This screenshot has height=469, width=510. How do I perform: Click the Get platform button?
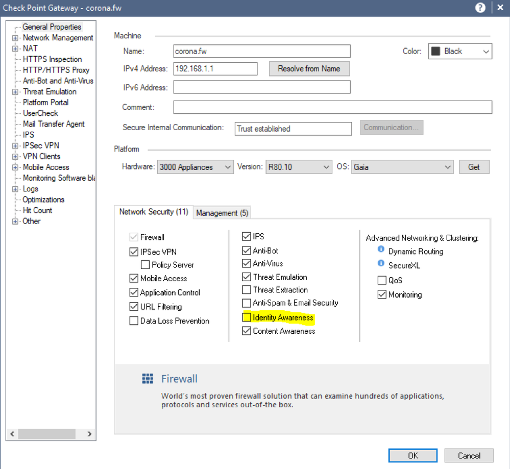point(474,167)
